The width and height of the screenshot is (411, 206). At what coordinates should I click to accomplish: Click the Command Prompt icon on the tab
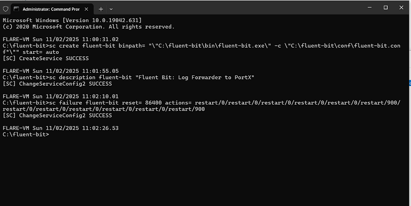tap(16, 9)
